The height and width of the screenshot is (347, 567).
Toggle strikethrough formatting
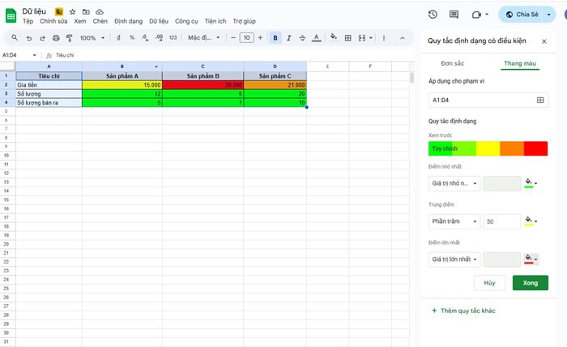point(302,37)
